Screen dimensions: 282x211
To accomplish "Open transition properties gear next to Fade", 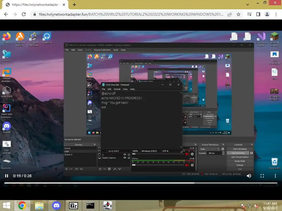I will pyautogui.click(x=223, y=149).
